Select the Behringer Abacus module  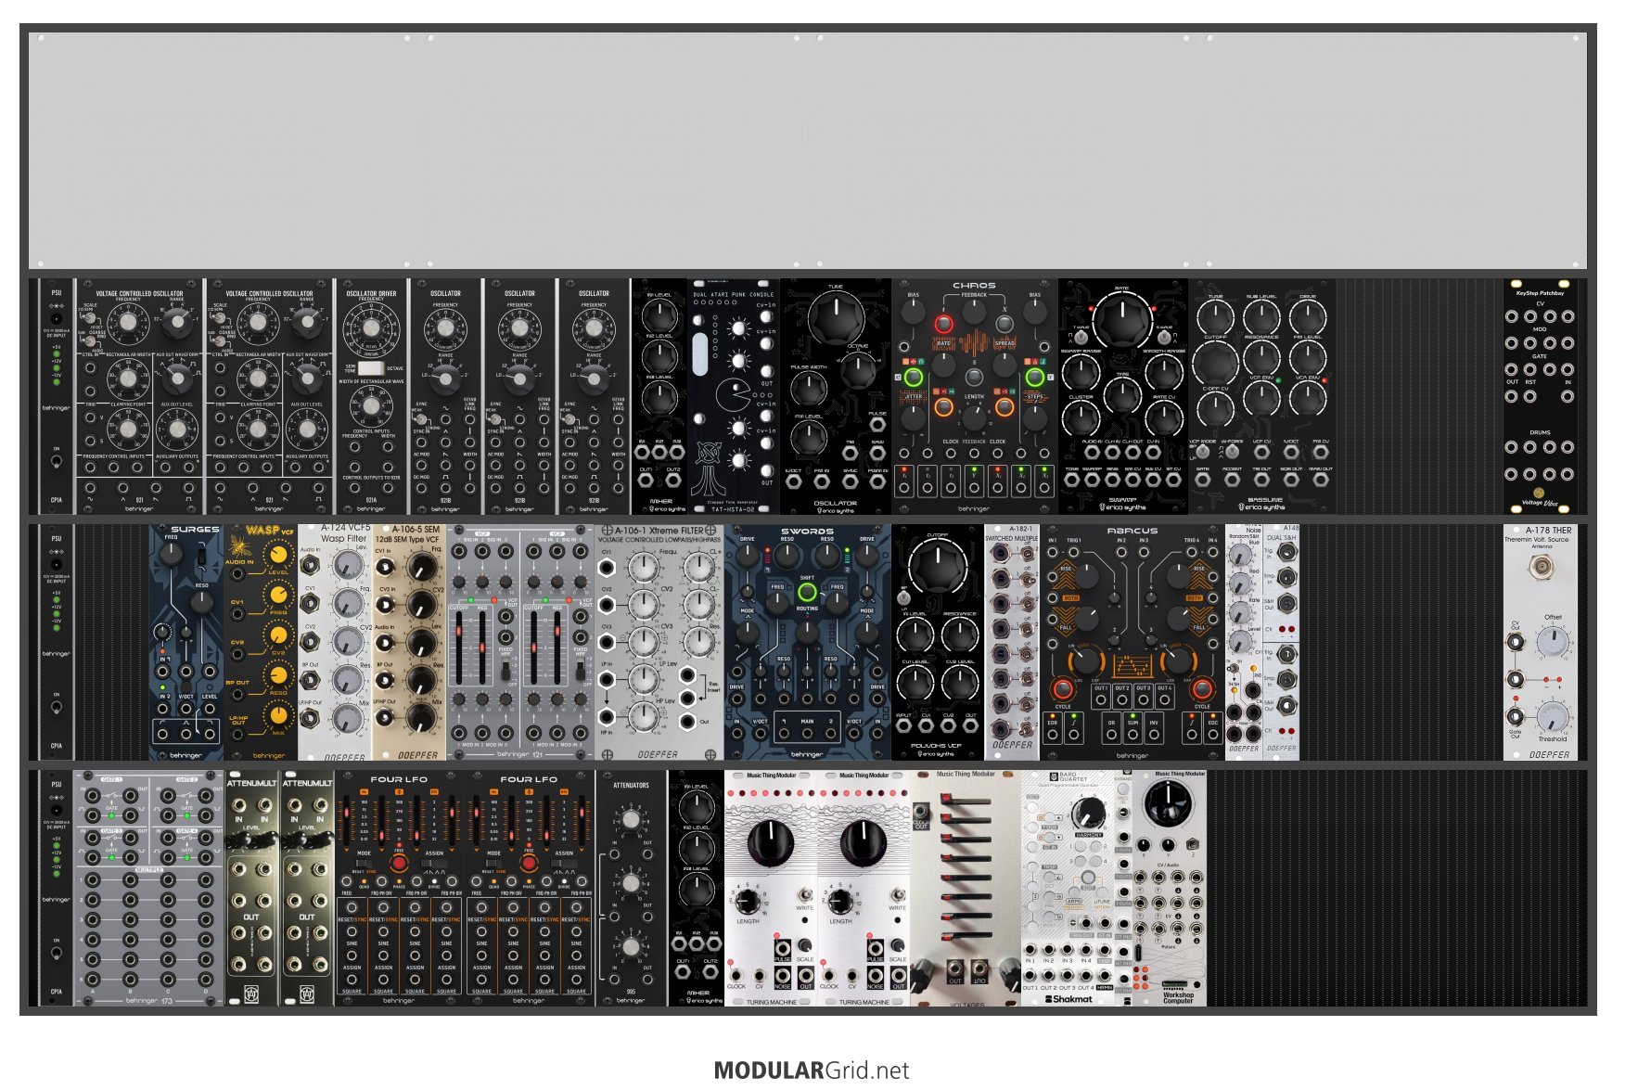coord(1132,643)
